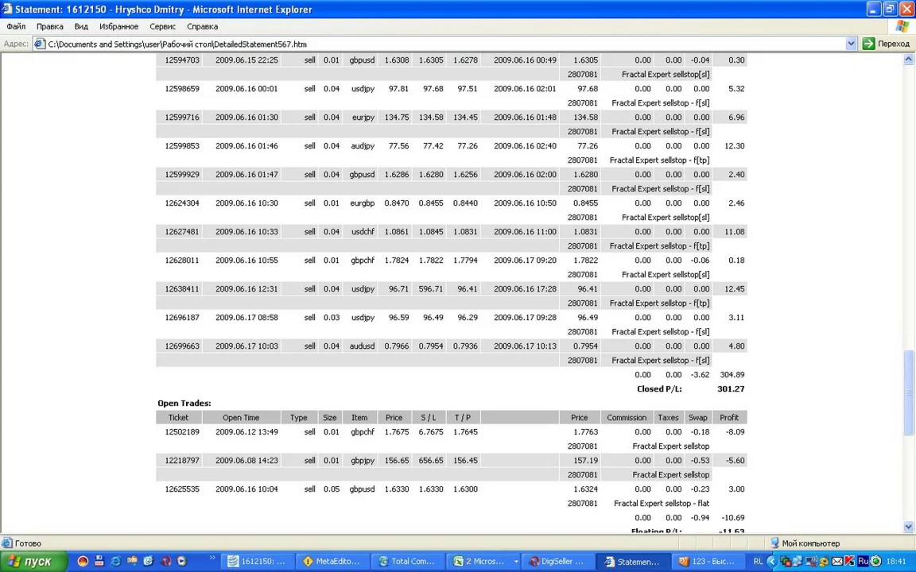Open the Вид menu
916x572 pixels.
point(81,26)
